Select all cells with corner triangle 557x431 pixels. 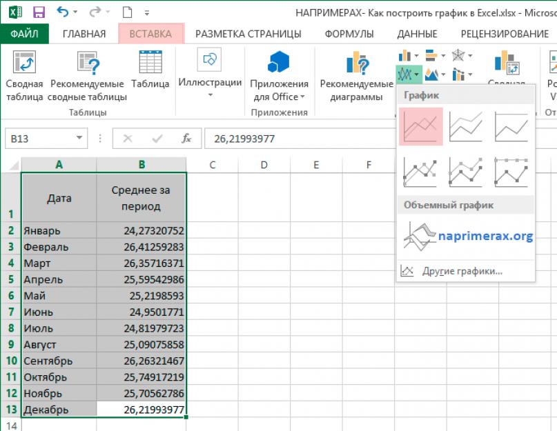(x=14, y=165)
